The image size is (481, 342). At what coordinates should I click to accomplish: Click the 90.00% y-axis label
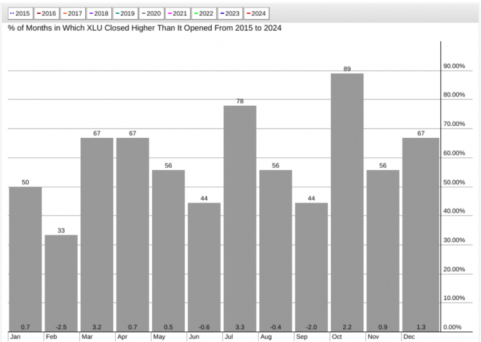(x=454, y=66)
